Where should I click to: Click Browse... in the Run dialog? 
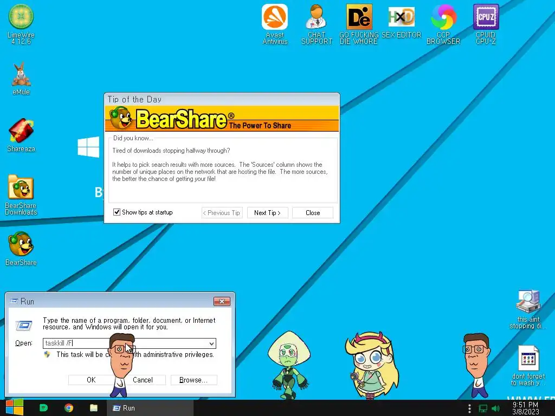click(193, 380)
